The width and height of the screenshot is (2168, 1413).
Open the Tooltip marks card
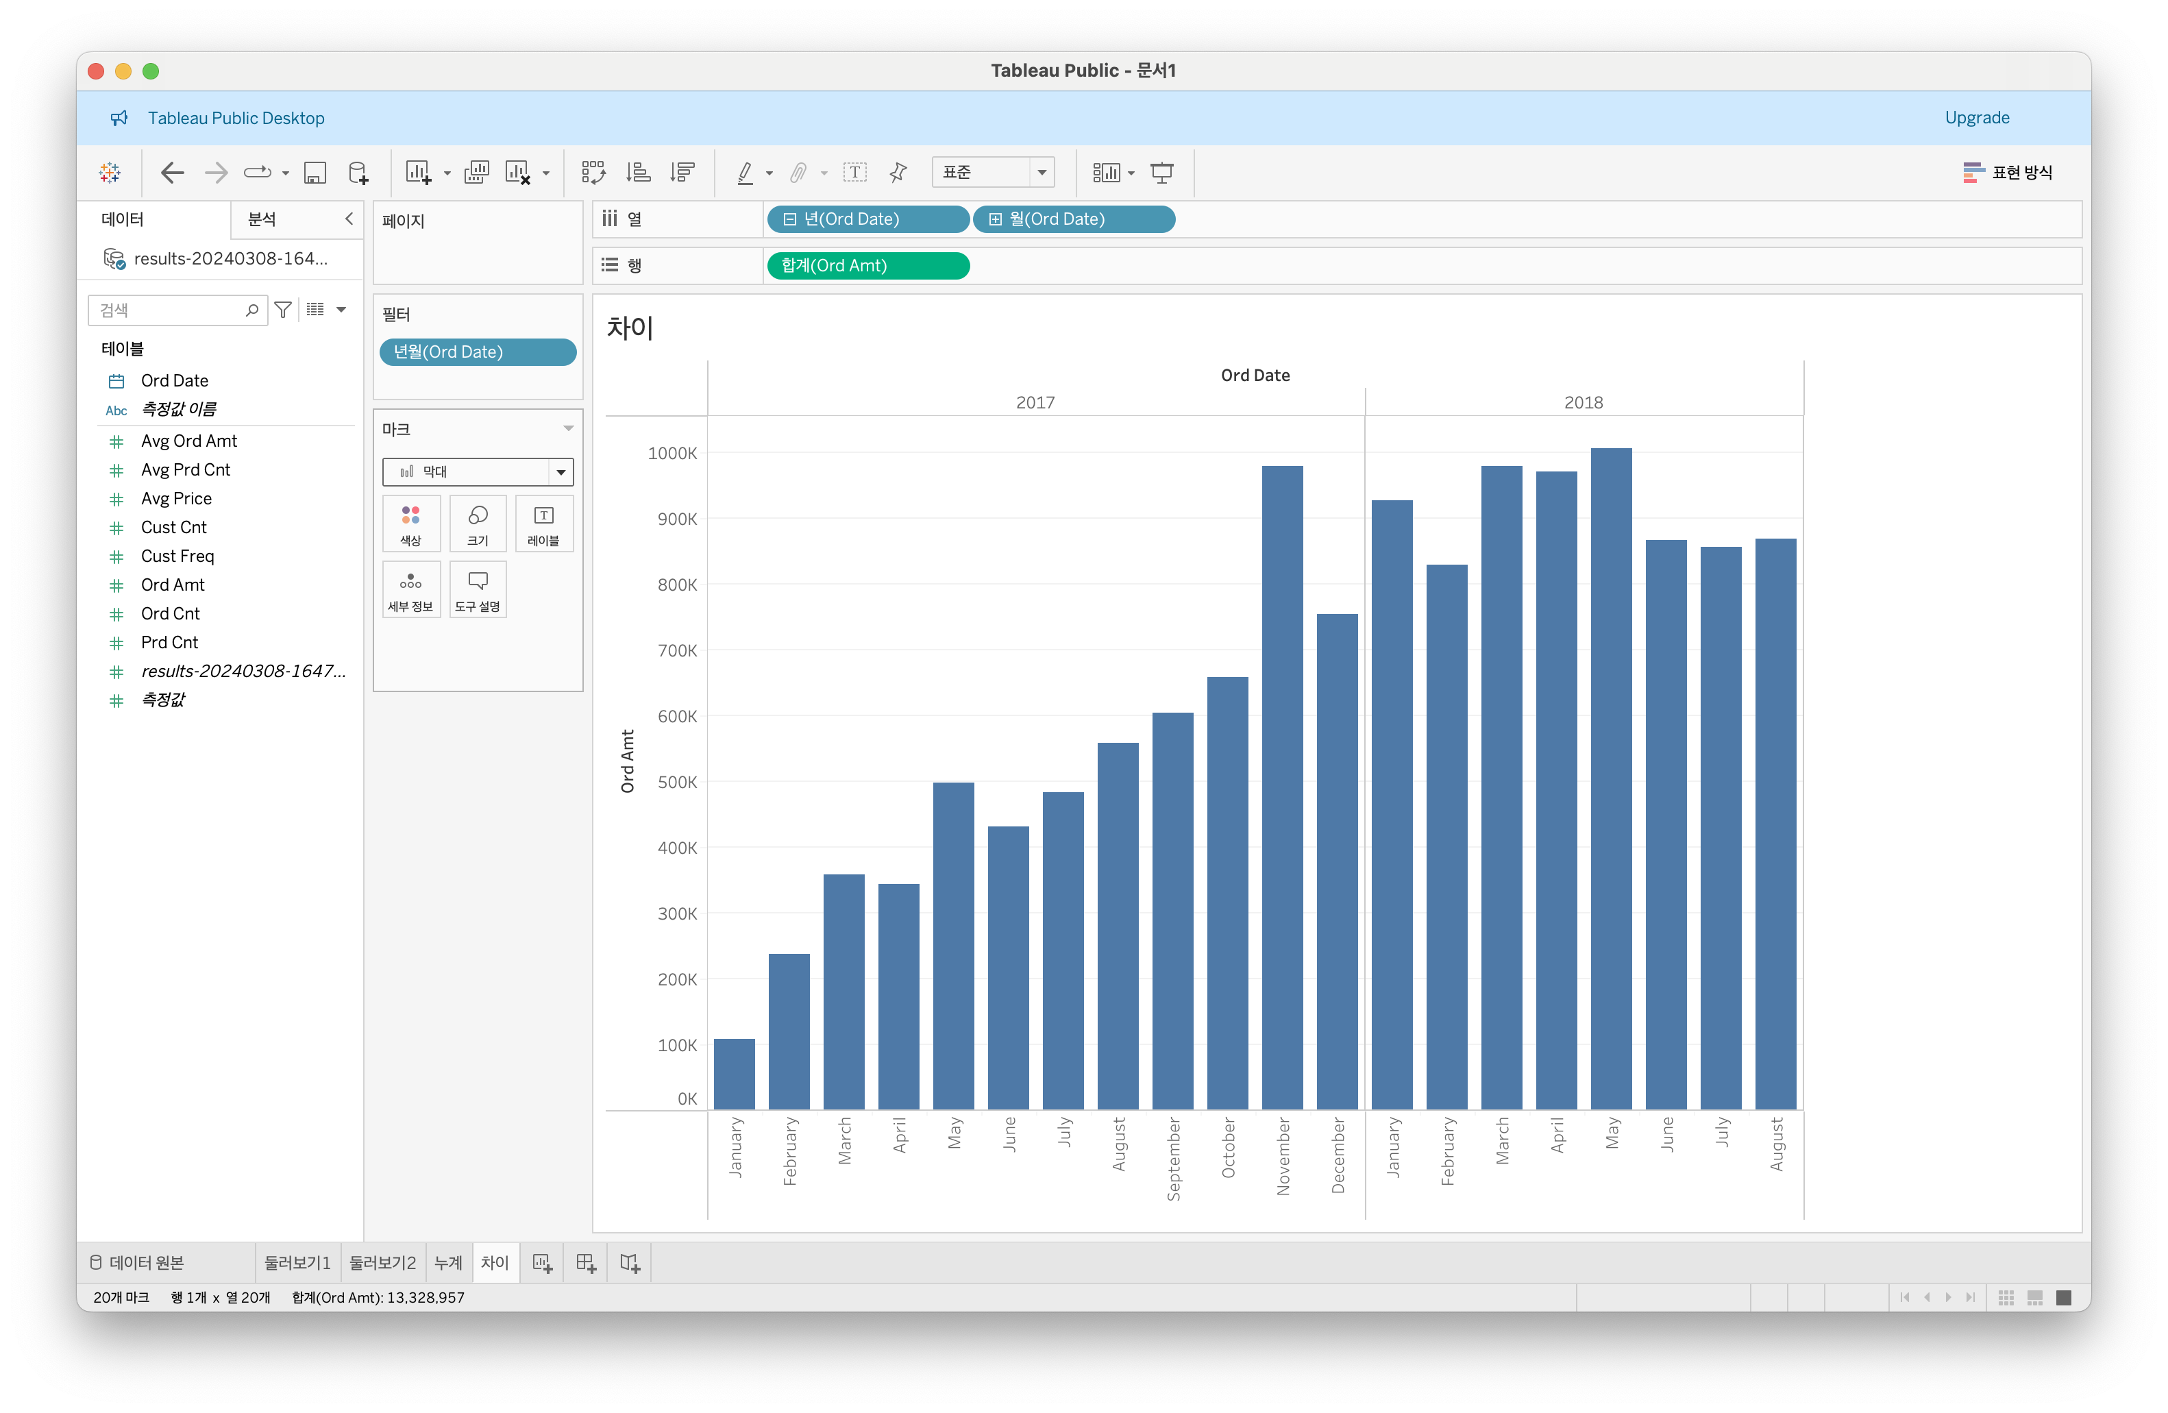pyautogui.click(x=478, y=589)
